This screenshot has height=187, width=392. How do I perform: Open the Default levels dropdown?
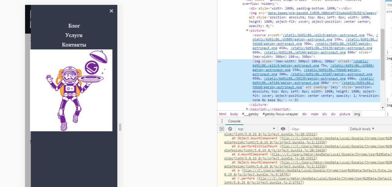[362, 129]
